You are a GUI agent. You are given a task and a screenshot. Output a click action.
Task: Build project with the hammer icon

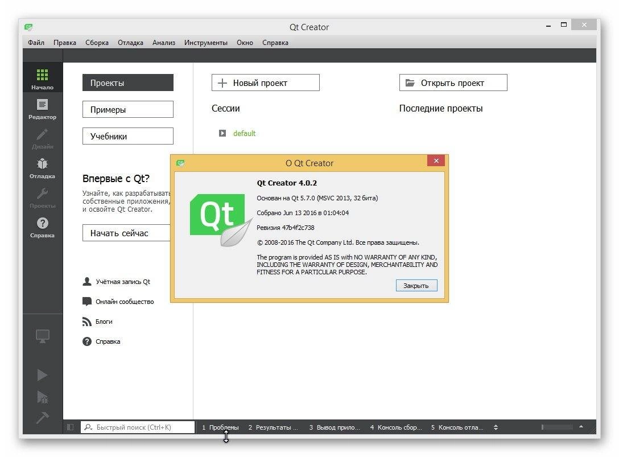pyautogui.click(x=42, y=418)
